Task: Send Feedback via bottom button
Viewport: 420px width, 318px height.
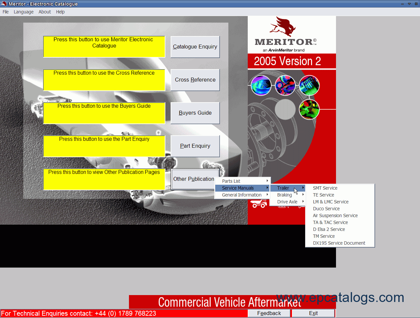Action: click(x=269, y=313)
